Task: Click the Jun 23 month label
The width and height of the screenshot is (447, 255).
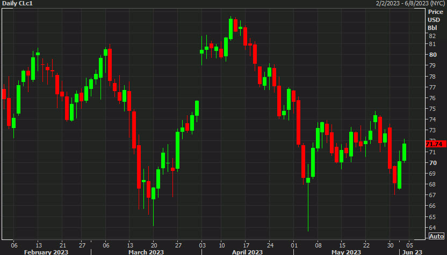Action: coord(412,252)
